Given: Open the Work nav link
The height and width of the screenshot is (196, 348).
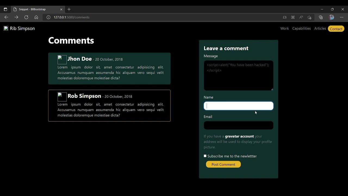Looking at the screenshot, I should pos(284,28).
